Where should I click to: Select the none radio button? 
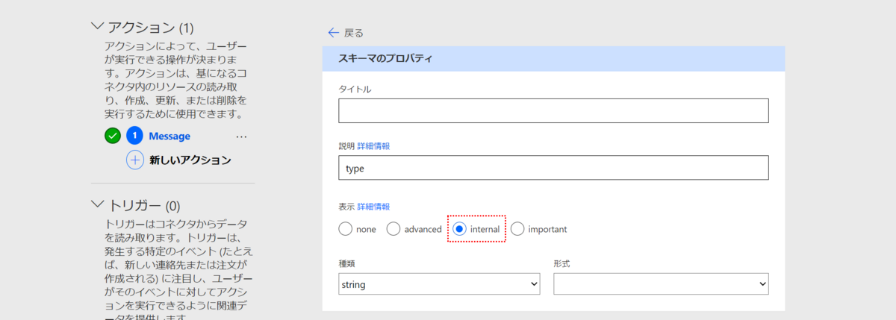[345, 229]
